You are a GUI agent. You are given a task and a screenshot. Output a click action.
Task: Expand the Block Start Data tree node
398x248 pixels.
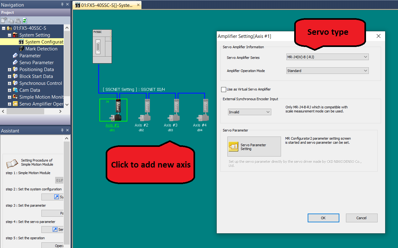tap(9, 76)
